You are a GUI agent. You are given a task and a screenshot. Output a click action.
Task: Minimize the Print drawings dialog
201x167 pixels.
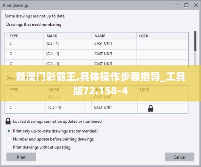coord(176,5)
